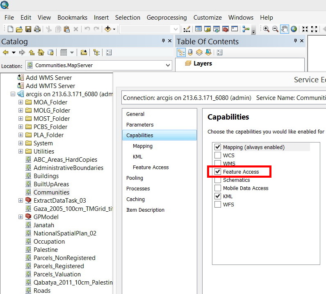Click Connect To Folder catalog icon
This screenshot has width=326, height=294.
pyautogui.click(x=84, y=52)
